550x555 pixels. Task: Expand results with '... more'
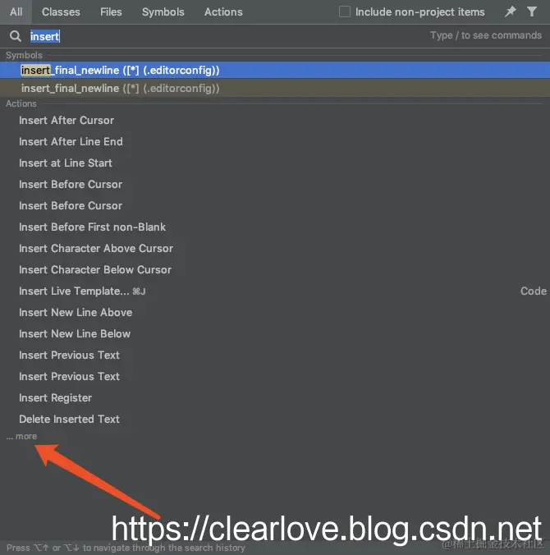tap(21, 436)
